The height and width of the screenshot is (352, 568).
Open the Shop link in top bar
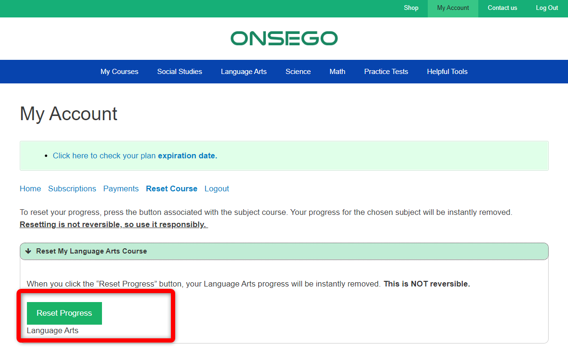tap(411, 8)
